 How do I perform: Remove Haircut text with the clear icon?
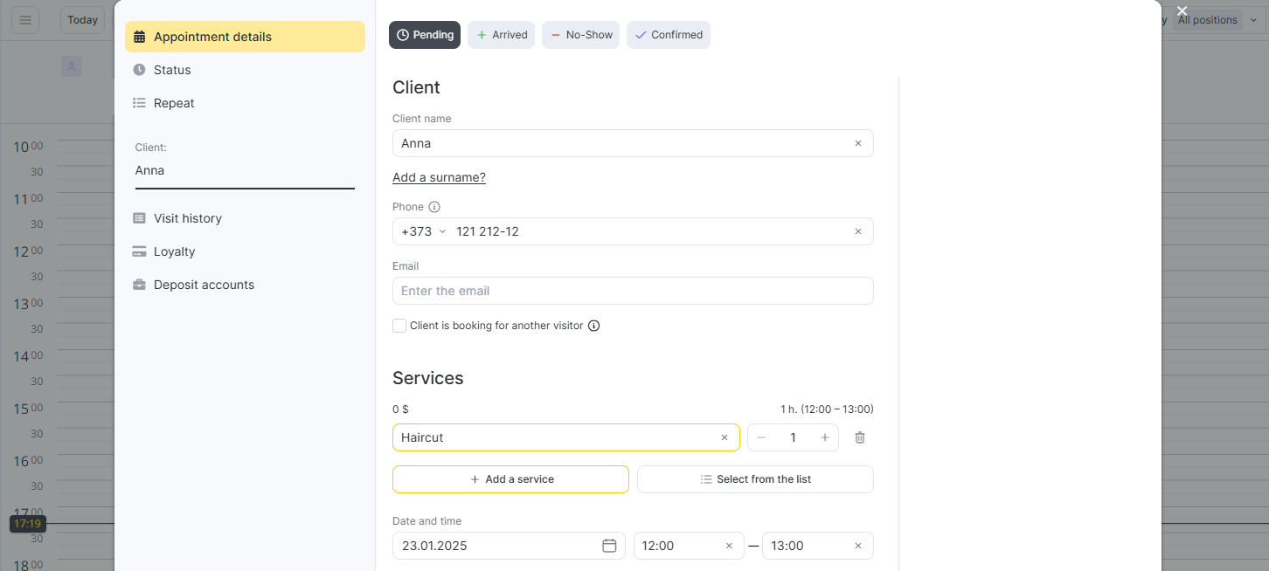[724, 437]
